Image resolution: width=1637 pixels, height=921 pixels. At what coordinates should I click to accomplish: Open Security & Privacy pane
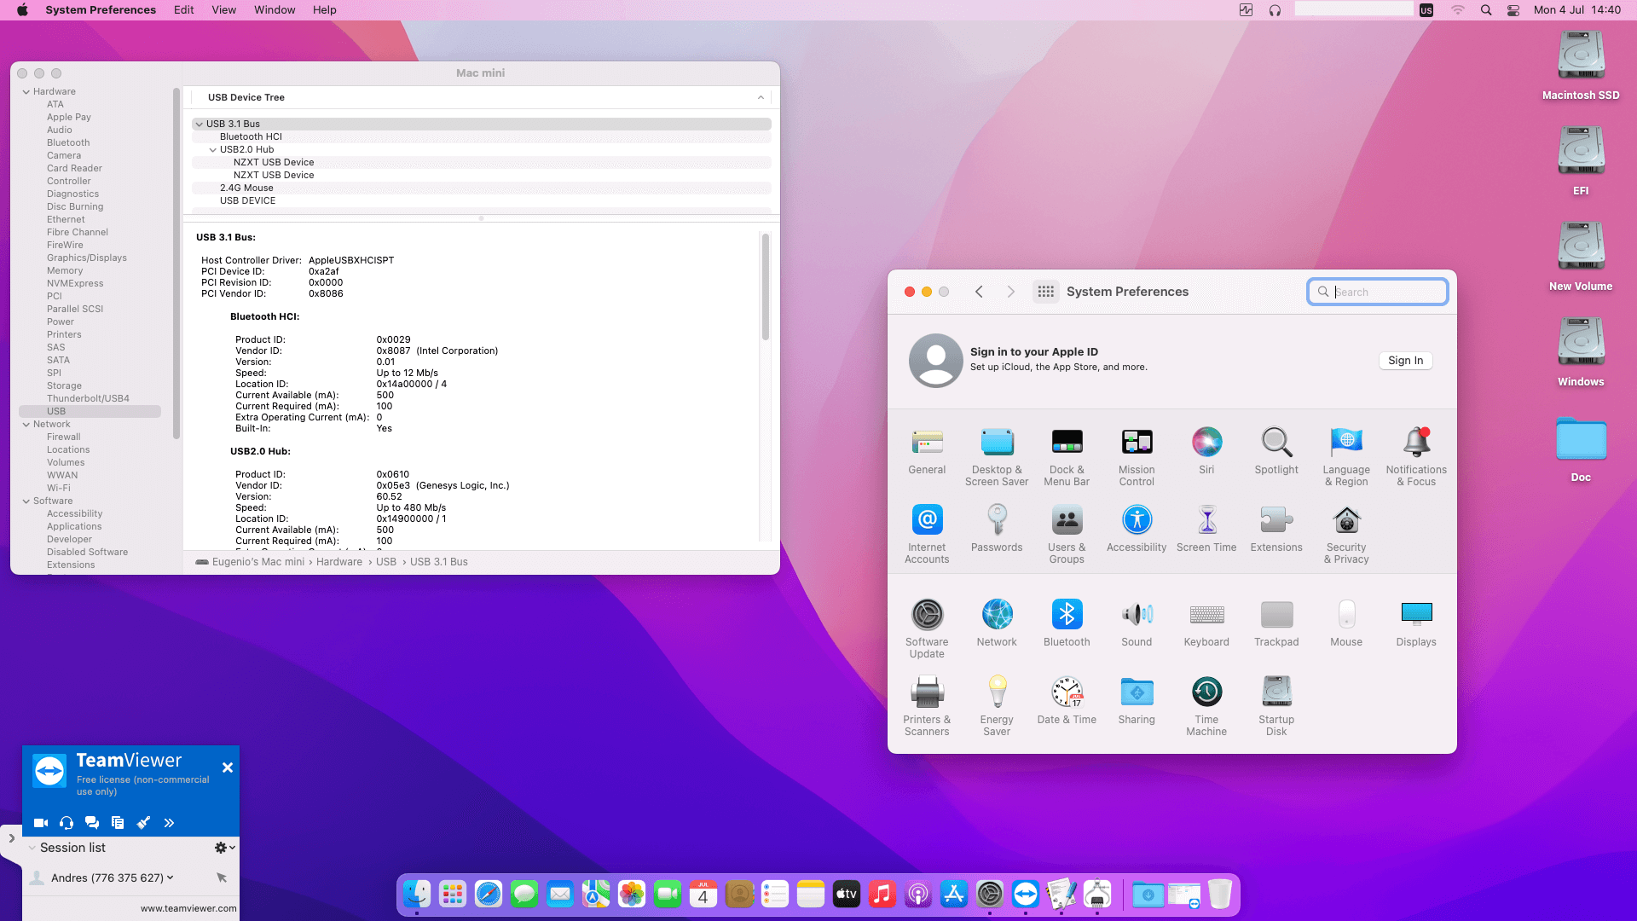tap(1346, 535)
